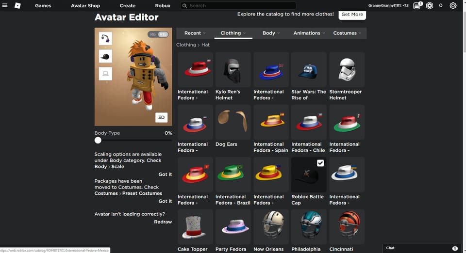Select the black cap slot in preview

pos(105,56)
